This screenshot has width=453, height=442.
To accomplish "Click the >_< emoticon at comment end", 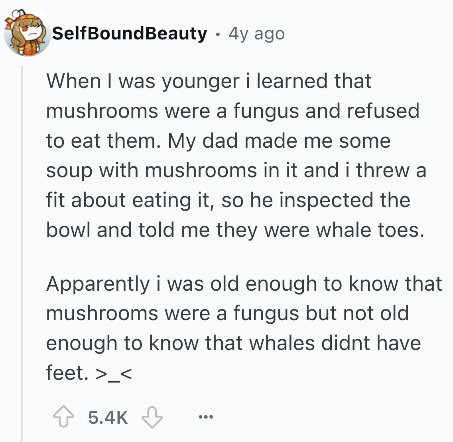I will pyautogui.click(x=114, y=374).
